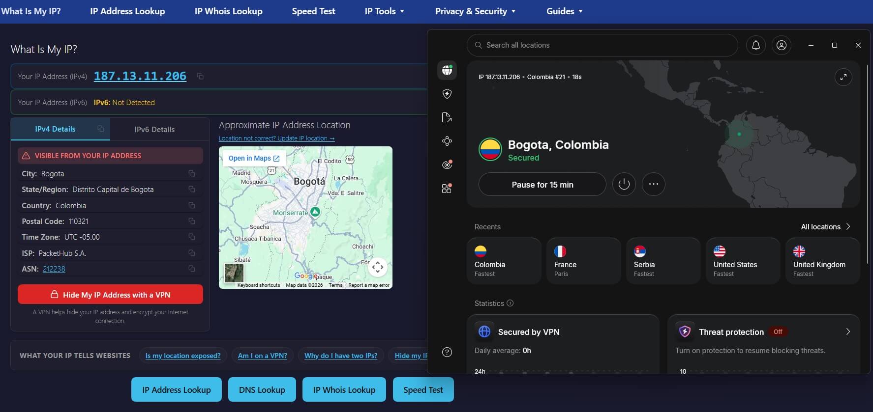Screen dimensions: 873x412
Task: Select France Paris recent location card
Action: [x=583, y=261]
